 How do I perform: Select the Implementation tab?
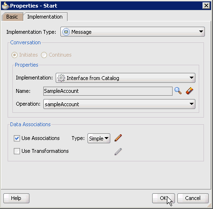point(45,17)
